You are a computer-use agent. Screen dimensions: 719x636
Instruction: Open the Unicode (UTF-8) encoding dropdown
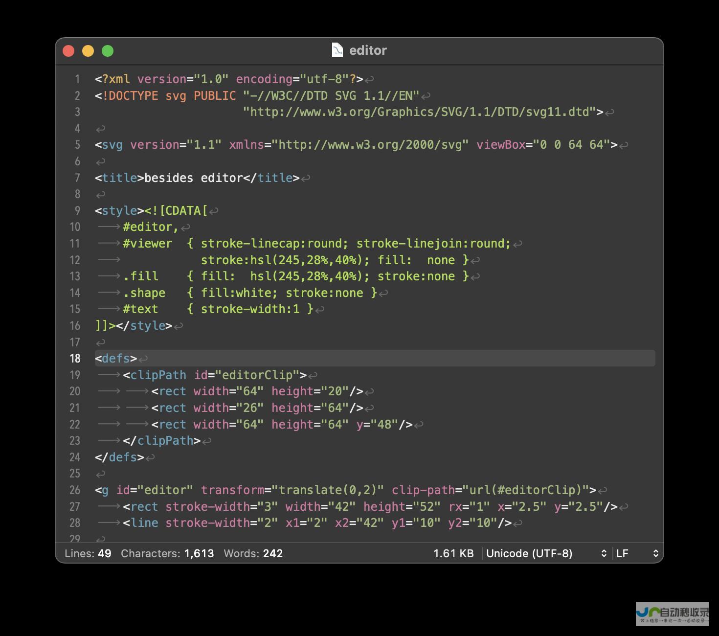(546, 553)
